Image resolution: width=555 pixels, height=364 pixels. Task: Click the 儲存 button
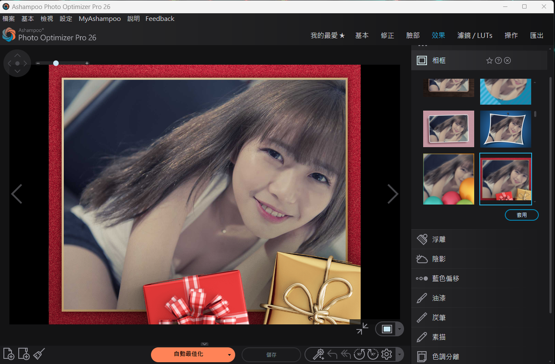tap(271, 354)
